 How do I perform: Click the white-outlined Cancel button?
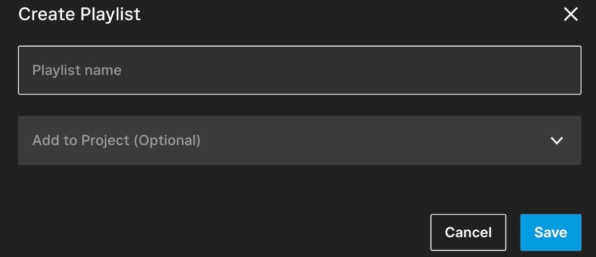(468, 232)
